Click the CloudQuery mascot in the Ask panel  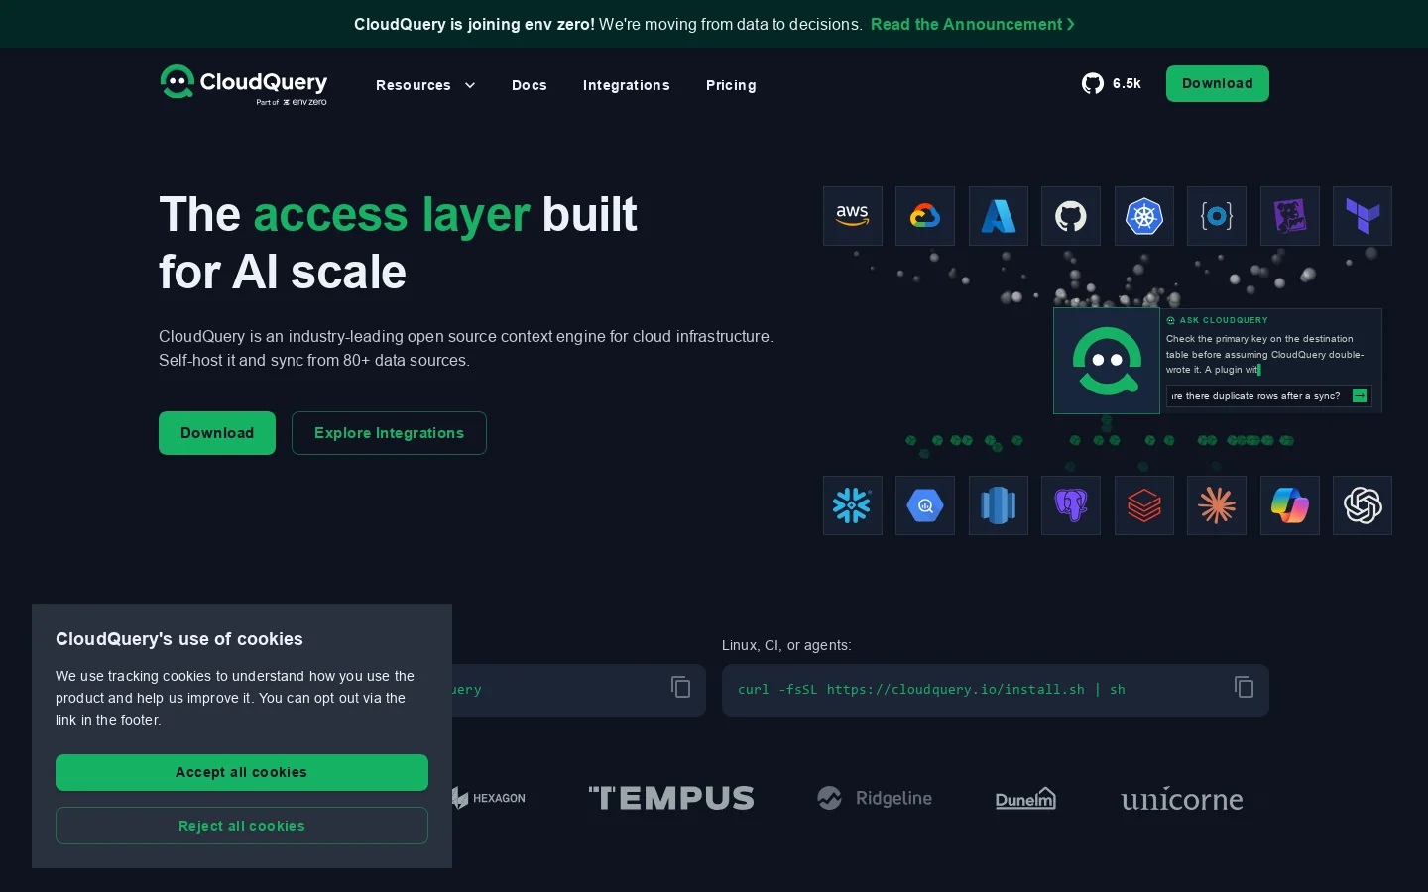coord(1107,361)
